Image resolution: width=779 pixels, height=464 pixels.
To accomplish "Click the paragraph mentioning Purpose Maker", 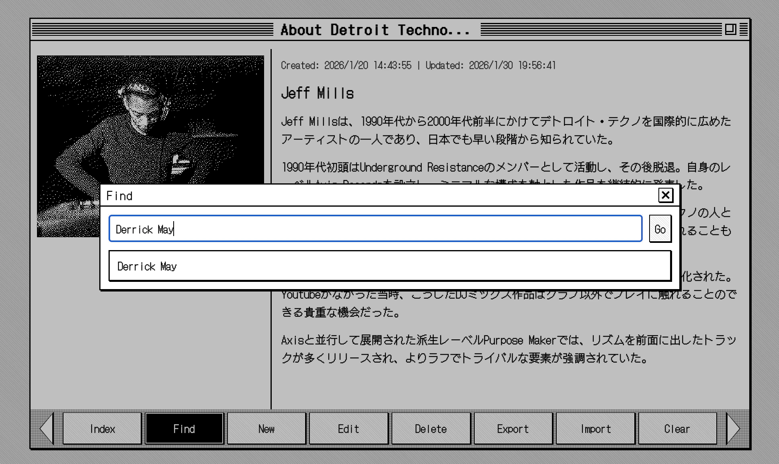I will 508,349.
